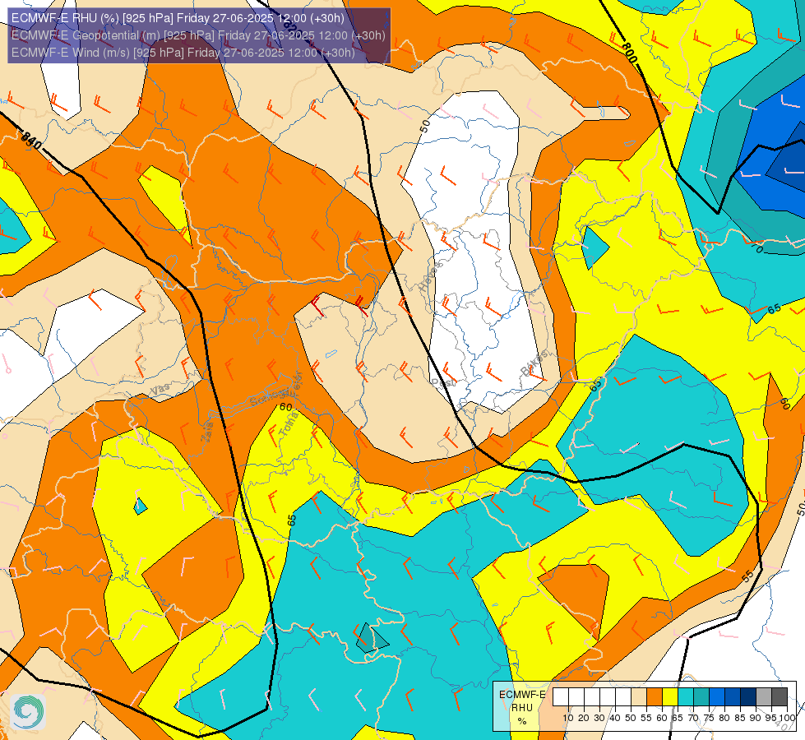Click the legend value 10
Image resolution: width=805 pixels, height=740 pixels.
click(568, 718)
